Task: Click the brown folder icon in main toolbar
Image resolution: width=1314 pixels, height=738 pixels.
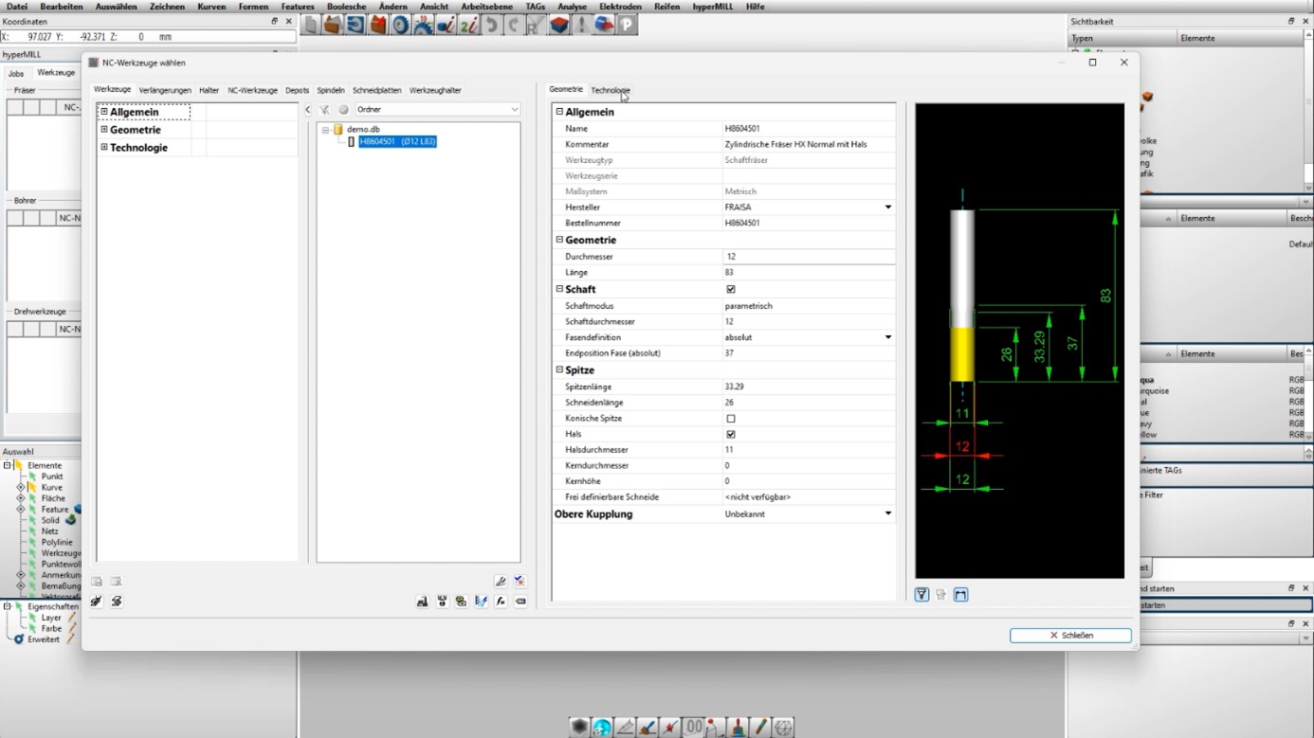Action: [333, 26]
